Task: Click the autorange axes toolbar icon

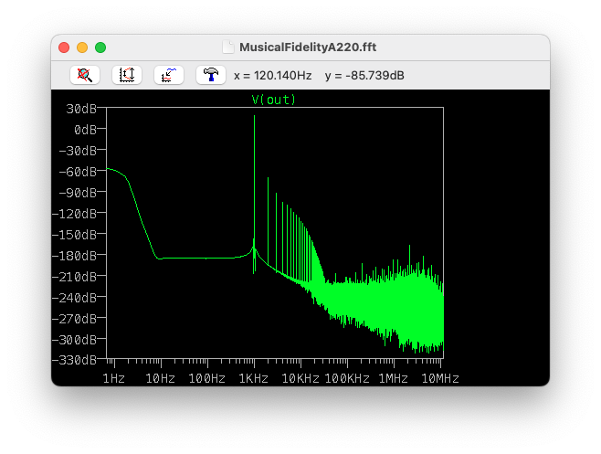Action: 127,75
